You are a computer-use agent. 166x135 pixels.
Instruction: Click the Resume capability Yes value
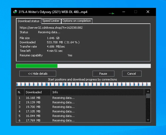[70, 55]
